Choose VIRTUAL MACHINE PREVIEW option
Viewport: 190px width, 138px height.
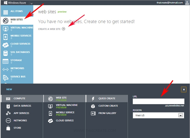click(67, 106)
